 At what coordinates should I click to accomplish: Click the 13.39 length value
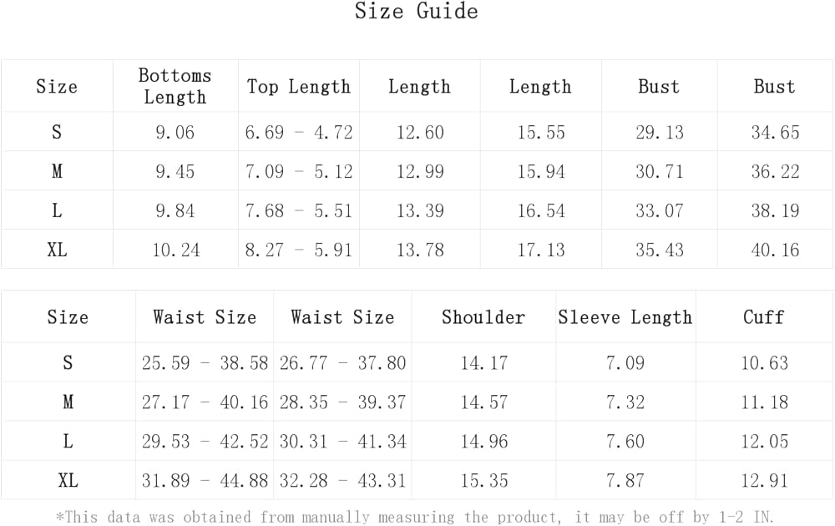pos(420,210)
